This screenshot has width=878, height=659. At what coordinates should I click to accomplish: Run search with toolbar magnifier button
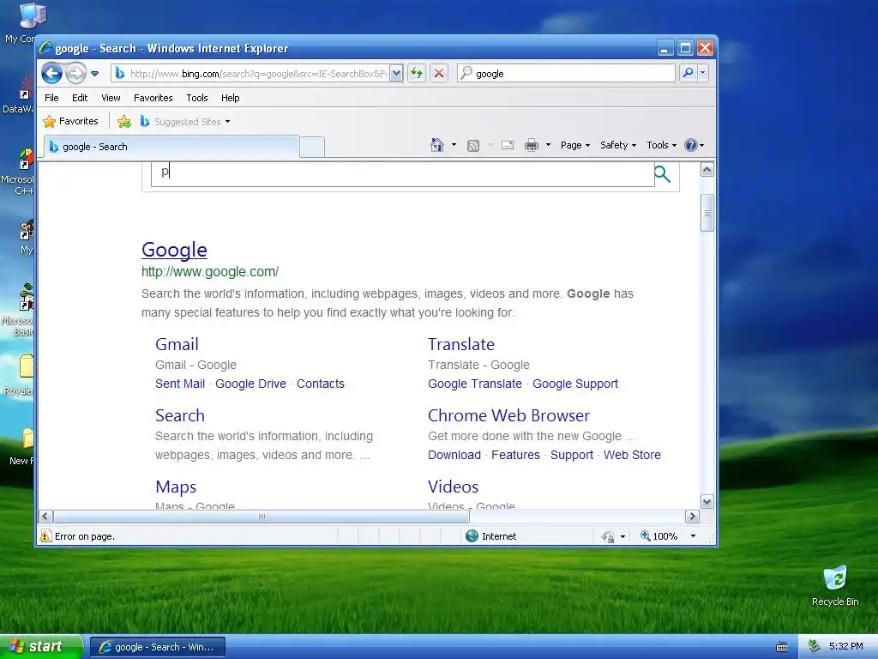(688, 73)
